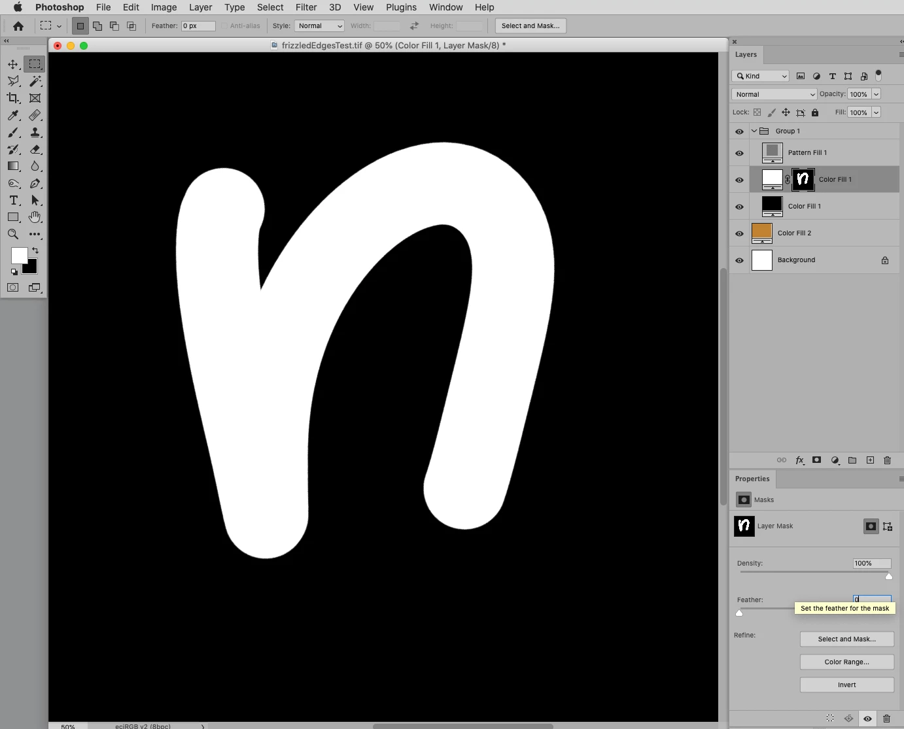Hide the masked Color Fill 1 layer
The width and height of the screenshot is (904, 729).
click(x=739, y=180)
